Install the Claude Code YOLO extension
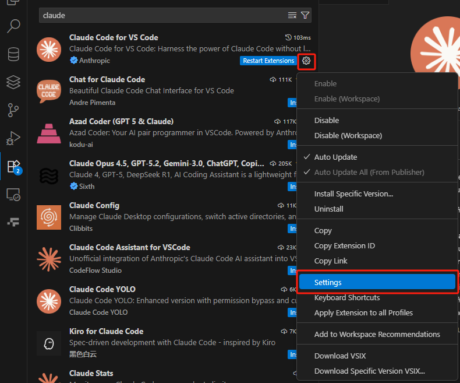Screen dimensions: 460x383 click(292, 312)
